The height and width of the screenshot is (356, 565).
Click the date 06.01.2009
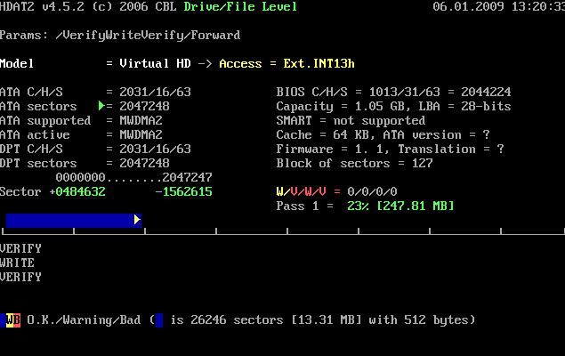click(468, 6)
